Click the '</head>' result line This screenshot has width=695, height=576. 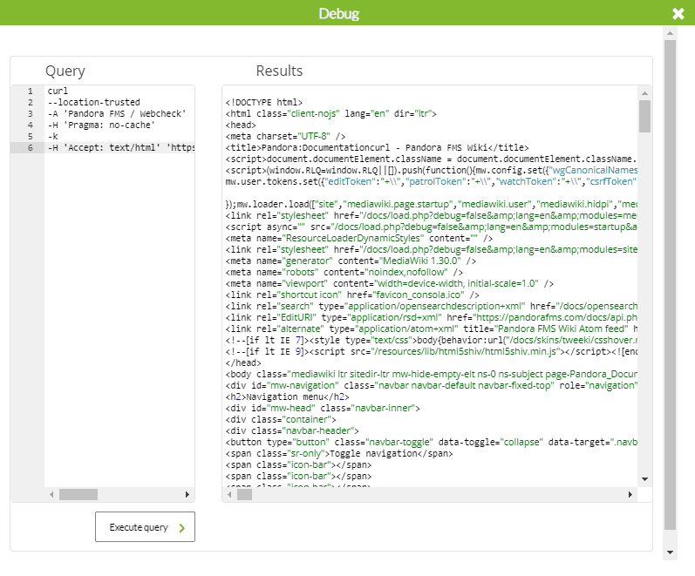[243, 363]
